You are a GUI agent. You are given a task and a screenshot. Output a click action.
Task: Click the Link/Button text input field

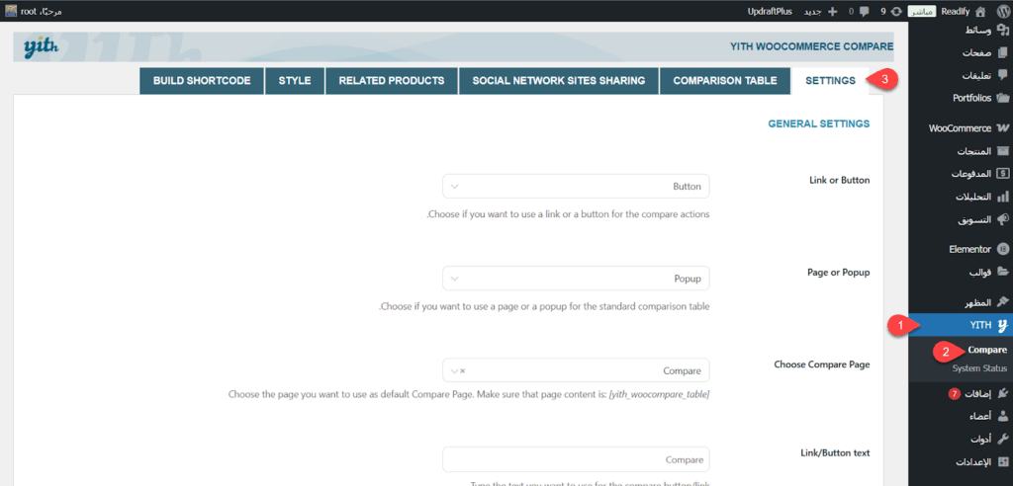[576, 459]
